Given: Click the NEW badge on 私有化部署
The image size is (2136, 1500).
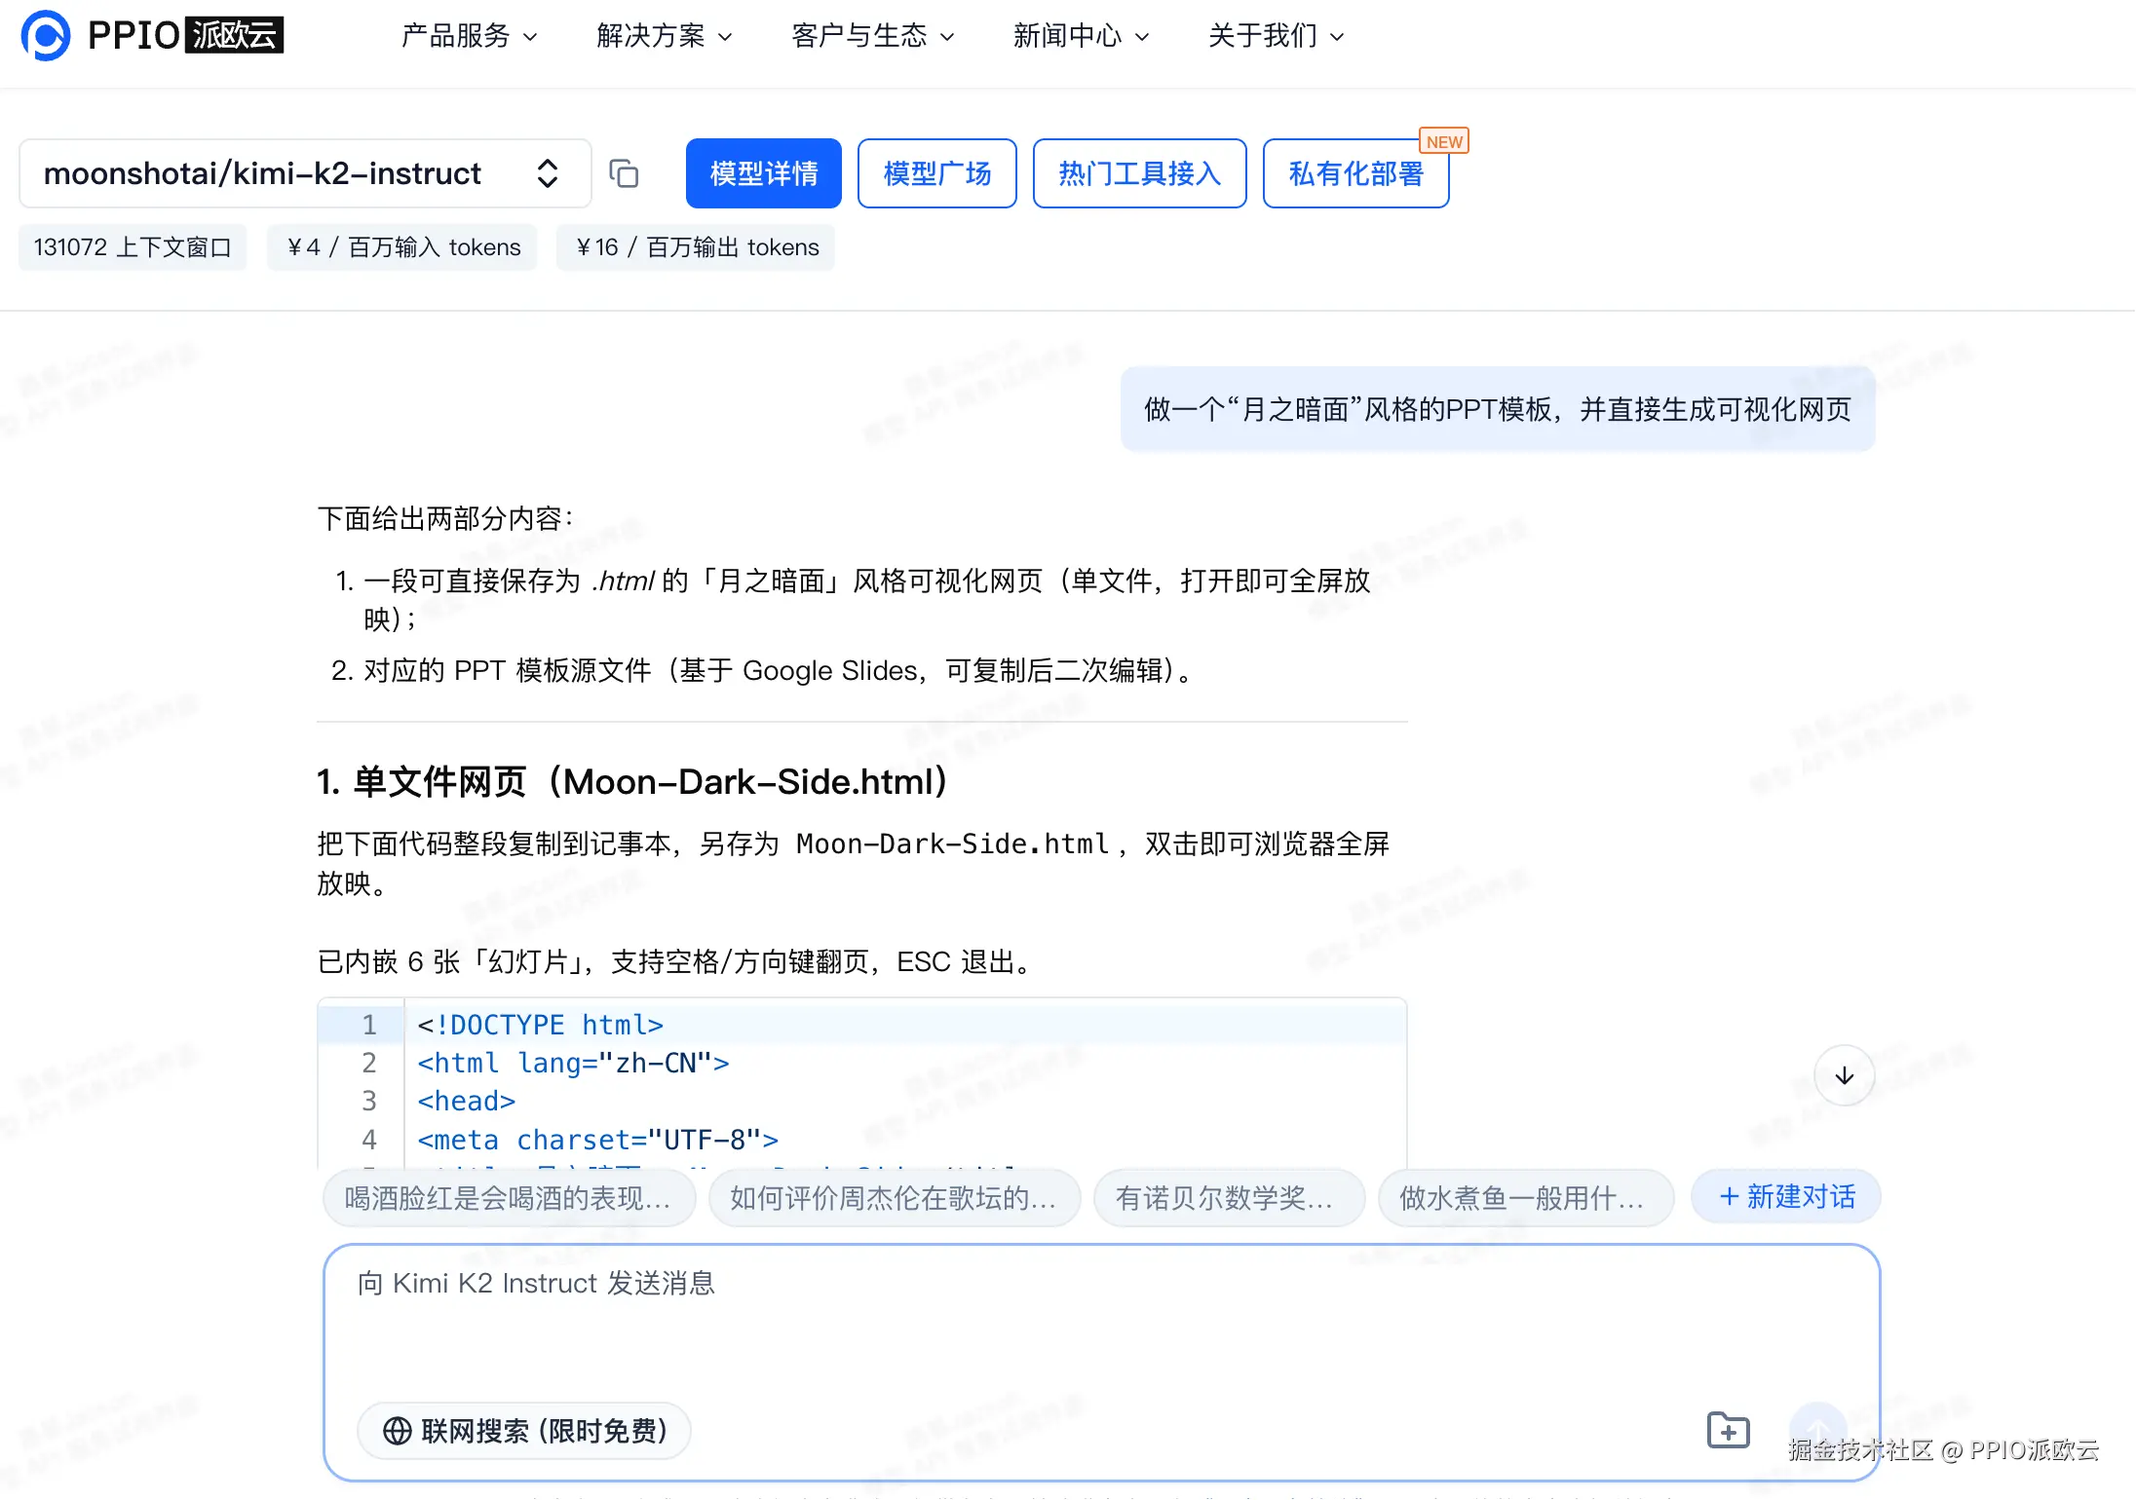Looking at the screenshot, I should 1443,142.
